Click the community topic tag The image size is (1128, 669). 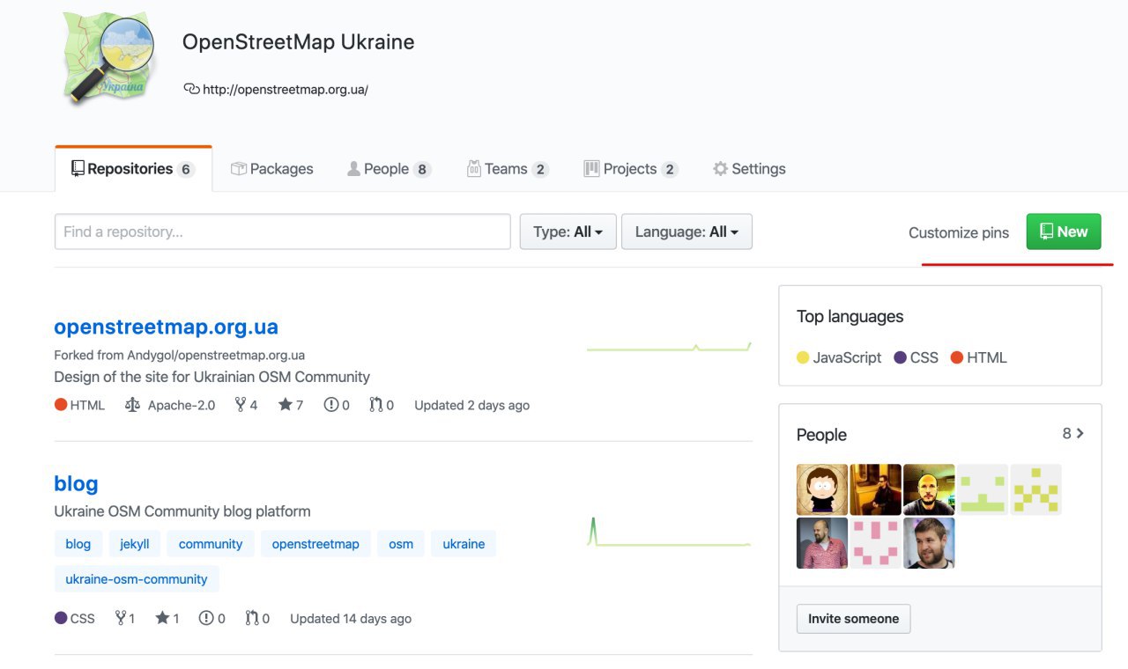tap(211, 544)
